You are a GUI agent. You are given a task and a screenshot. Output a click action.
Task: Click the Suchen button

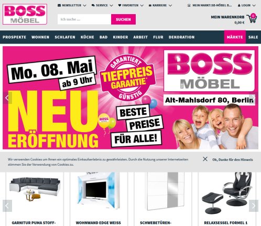123,19
